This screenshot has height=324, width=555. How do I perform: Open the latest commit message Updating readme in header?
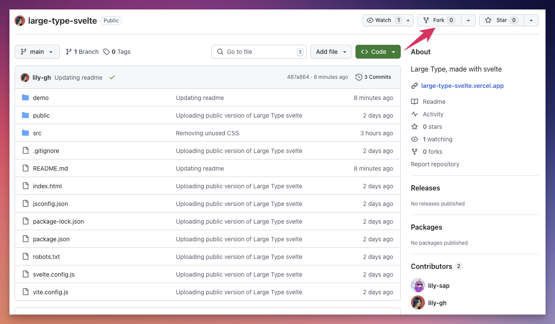(78, 78)
